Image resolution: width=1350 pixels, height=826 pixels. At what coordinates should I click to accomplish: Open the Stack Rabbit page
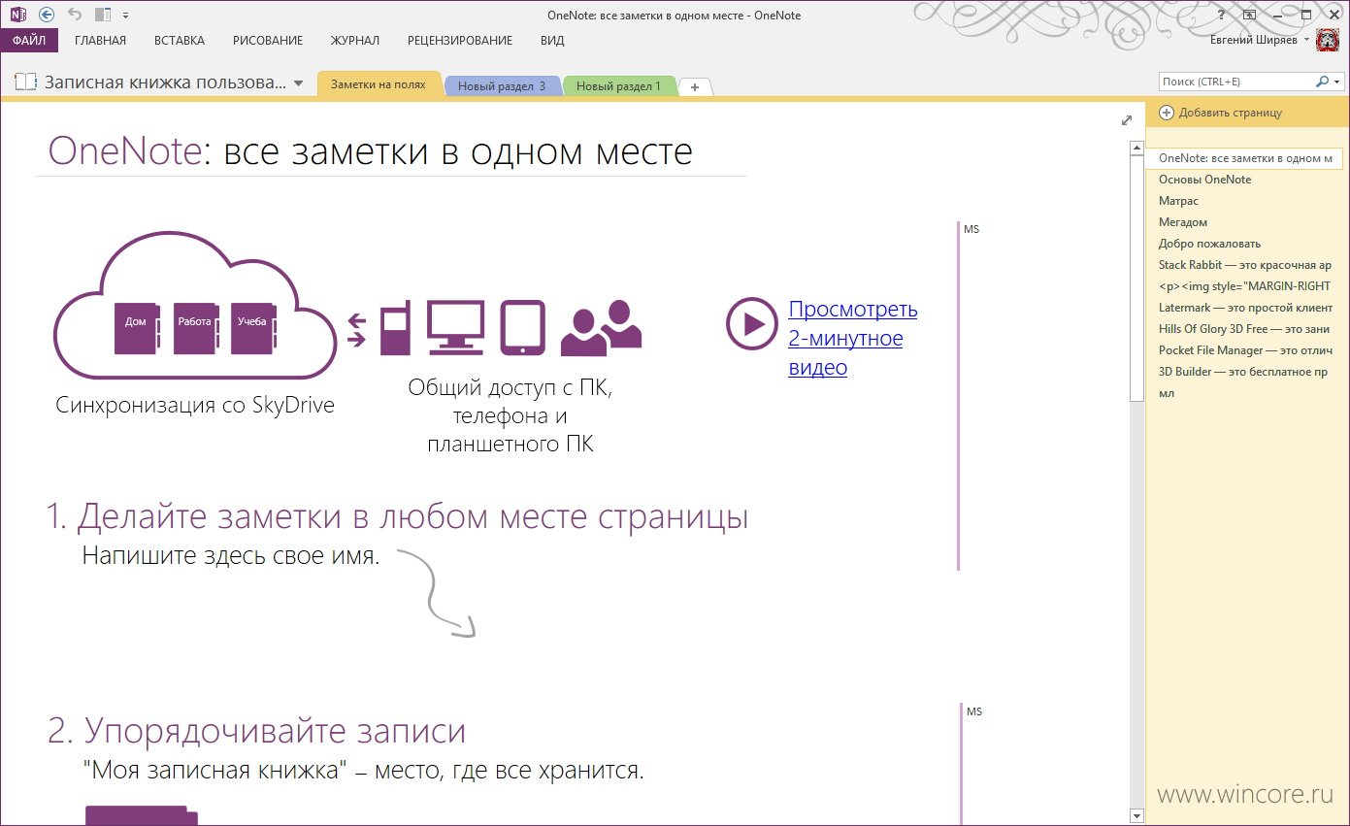1246,265
